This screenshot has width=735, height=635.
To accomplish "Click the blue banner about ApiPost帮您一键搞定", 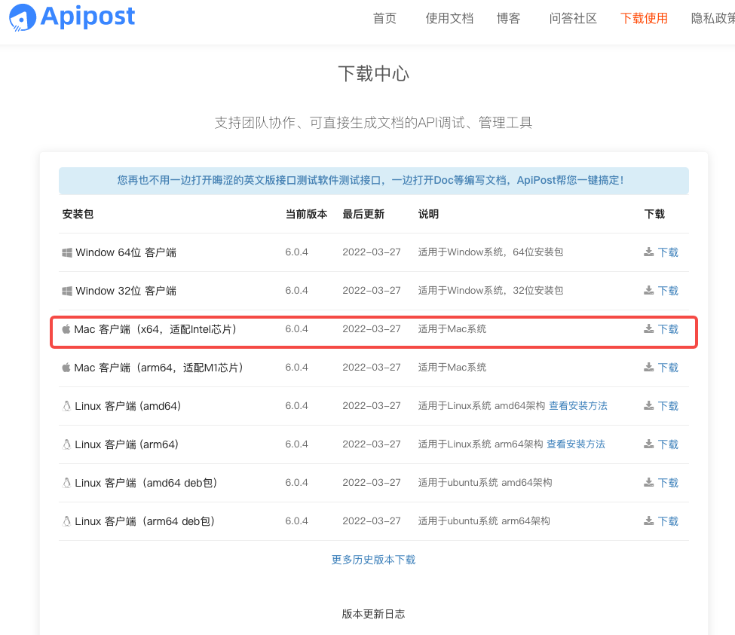I will pos(374,181).
